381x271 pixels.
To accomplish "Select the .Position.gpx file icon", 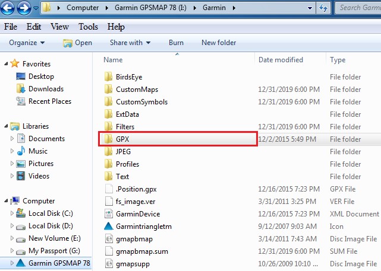I will (109, 189).
